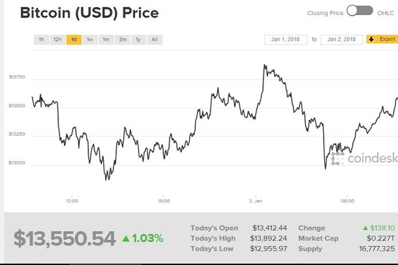Click the $13,550.54 current price
Viewport: 398px width, 265px height.
pyautogui.click(x=64, y=239)
